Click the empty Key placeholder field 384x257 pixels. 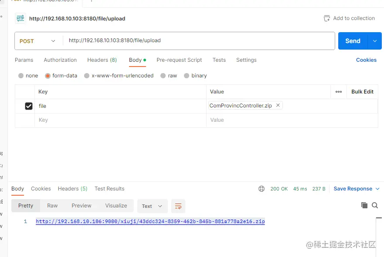(120, 120)
